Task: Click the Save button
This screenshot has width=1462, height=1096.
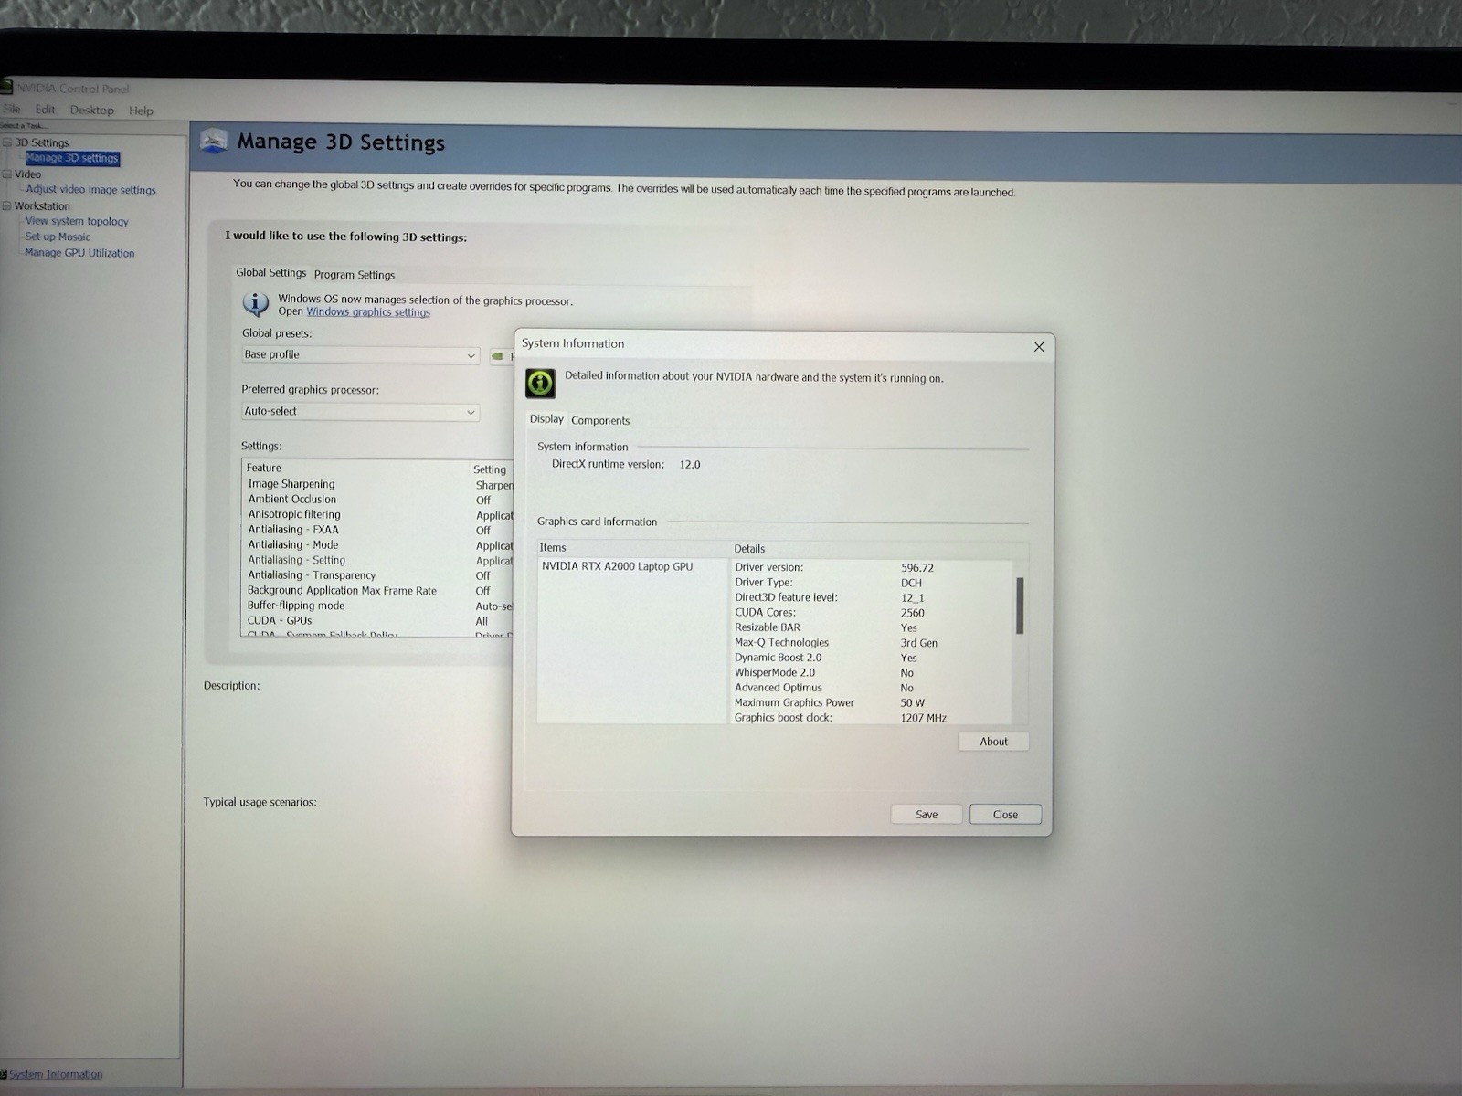Action: (927, 815)
